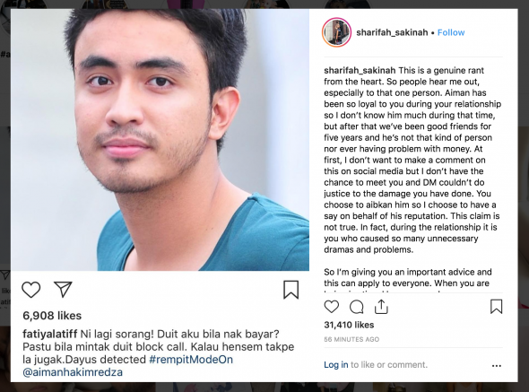Image resolution: width=529 pixels, height=392 pixels.
Task: Open sharifah_sakinah's profile picture story
Action: pos(337,32)
